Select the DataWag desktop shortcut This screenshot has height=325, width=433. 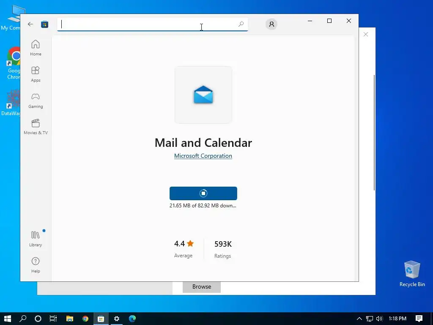(10, 103)
